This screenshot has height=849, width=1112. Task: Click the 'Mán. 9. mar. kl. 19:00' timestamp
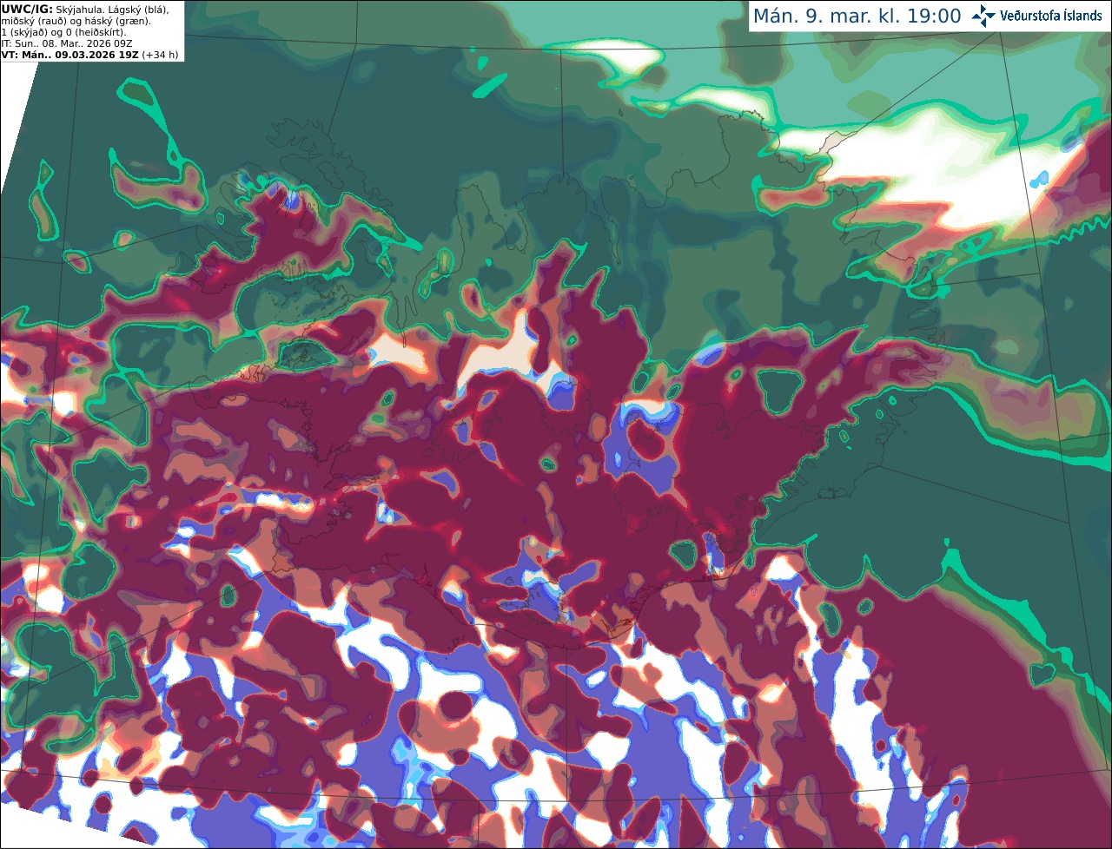tap(857, 16)
